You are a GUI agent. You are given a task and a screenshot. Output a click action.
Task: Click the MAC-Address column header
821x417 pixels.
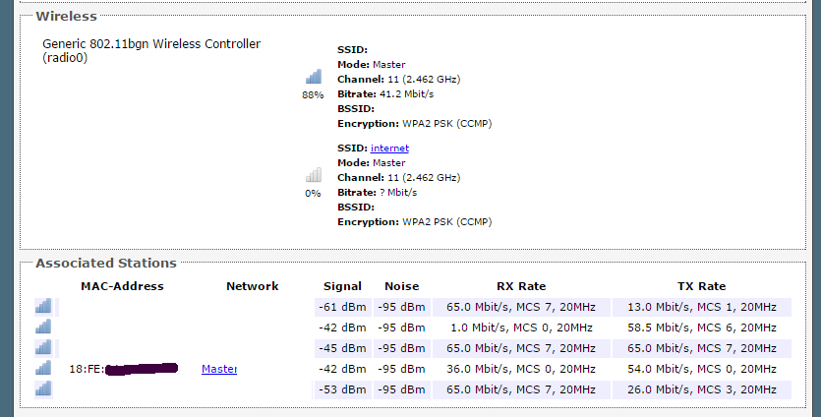[122, 286]
